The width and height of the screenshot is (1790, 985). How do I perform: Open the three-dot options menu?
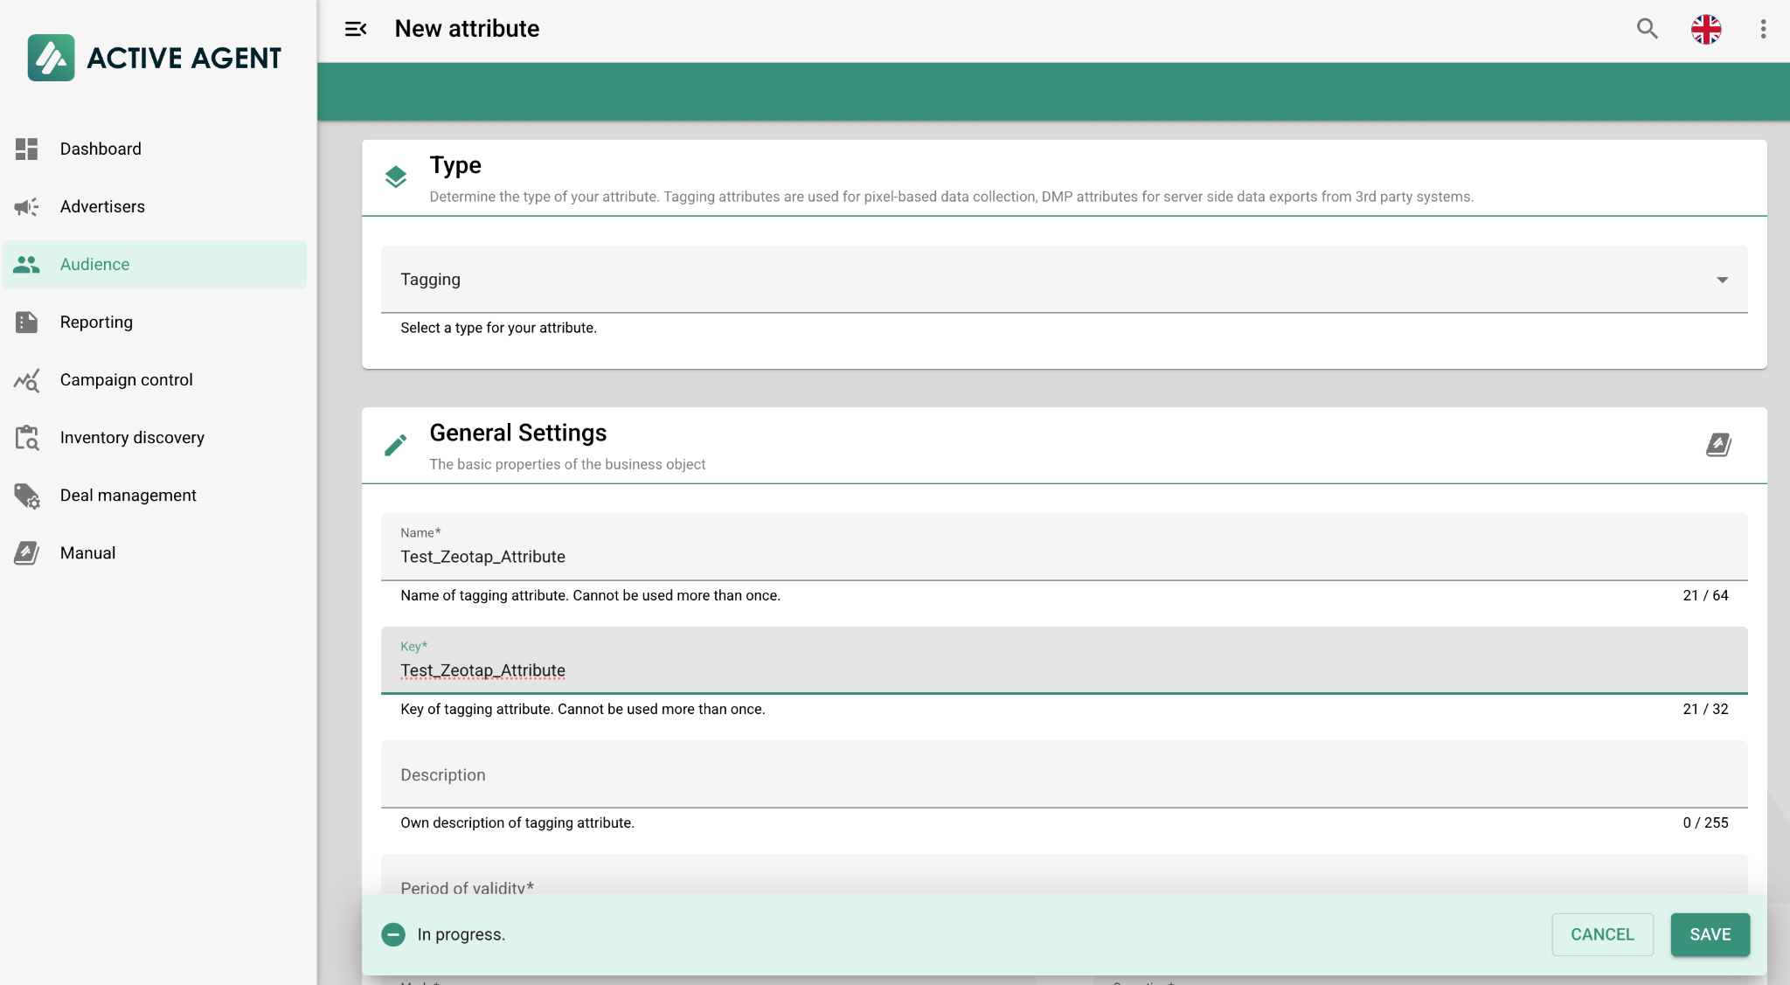1763,29
